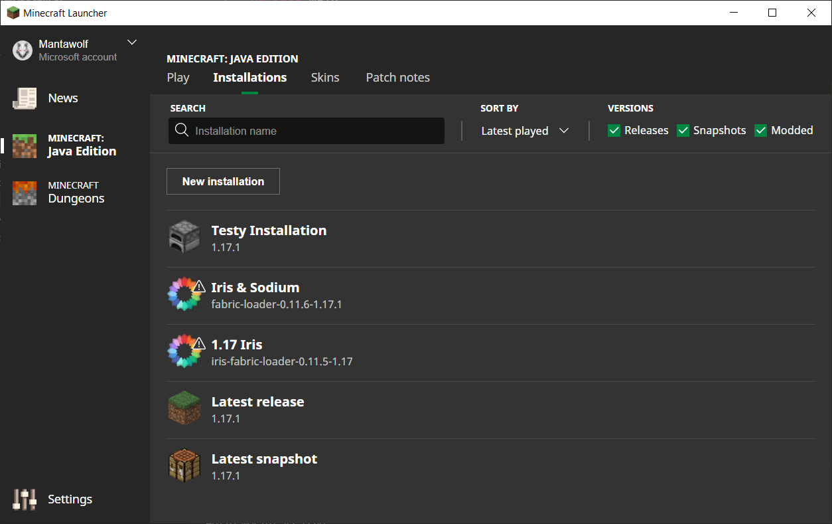Image resolution: width=832 pixels, height=524 pixels.
Task: Open the Settings sliders icon
Action: pos(25,499)
